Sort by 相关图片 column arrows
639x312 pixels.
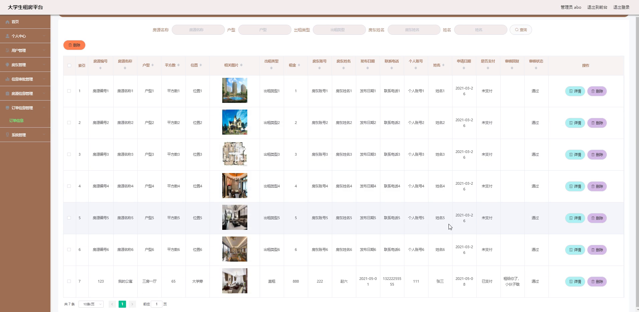click(x=241, y=65)
